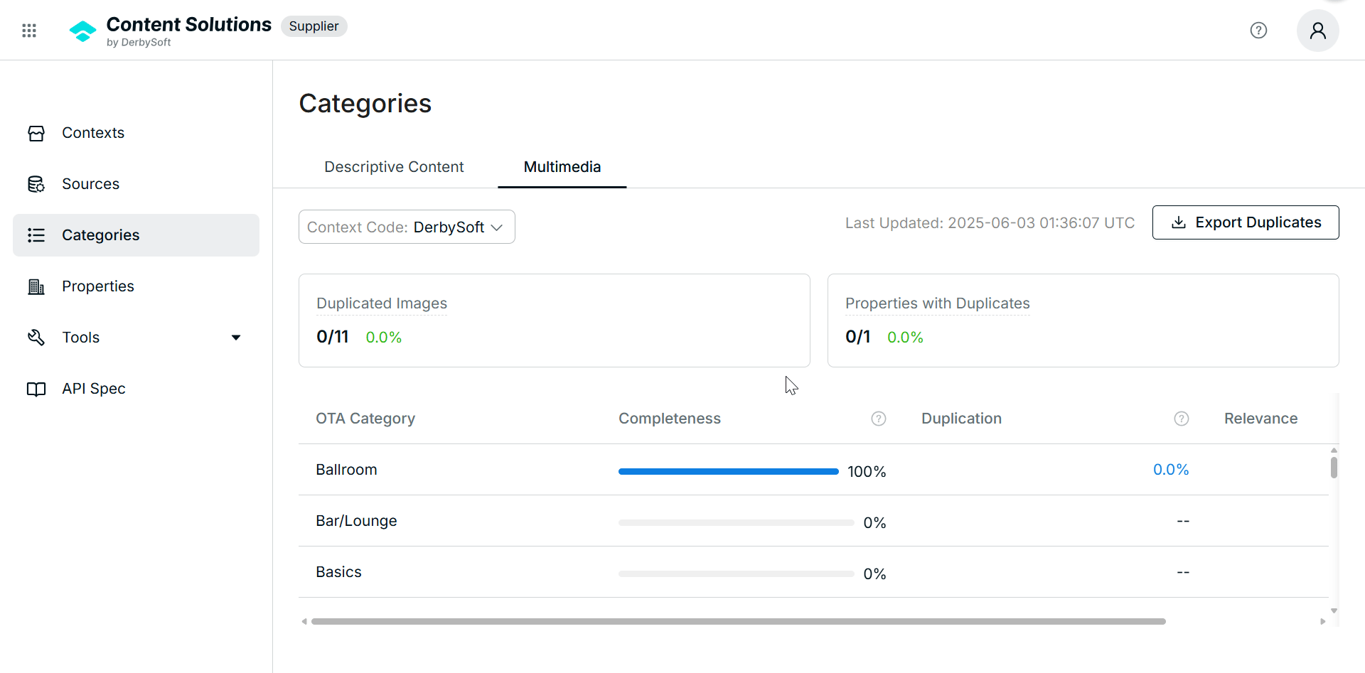Click the Categories list icon
Image resolution: width=1365 pixels, height=673 pixels.
(36, 235)
